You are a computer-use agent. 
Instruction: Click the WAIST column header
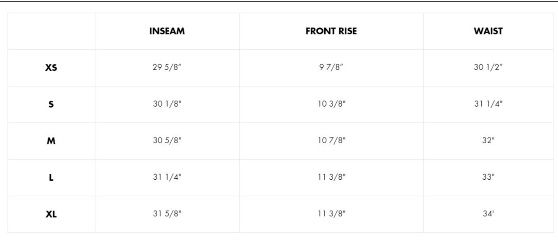(488, 31)
